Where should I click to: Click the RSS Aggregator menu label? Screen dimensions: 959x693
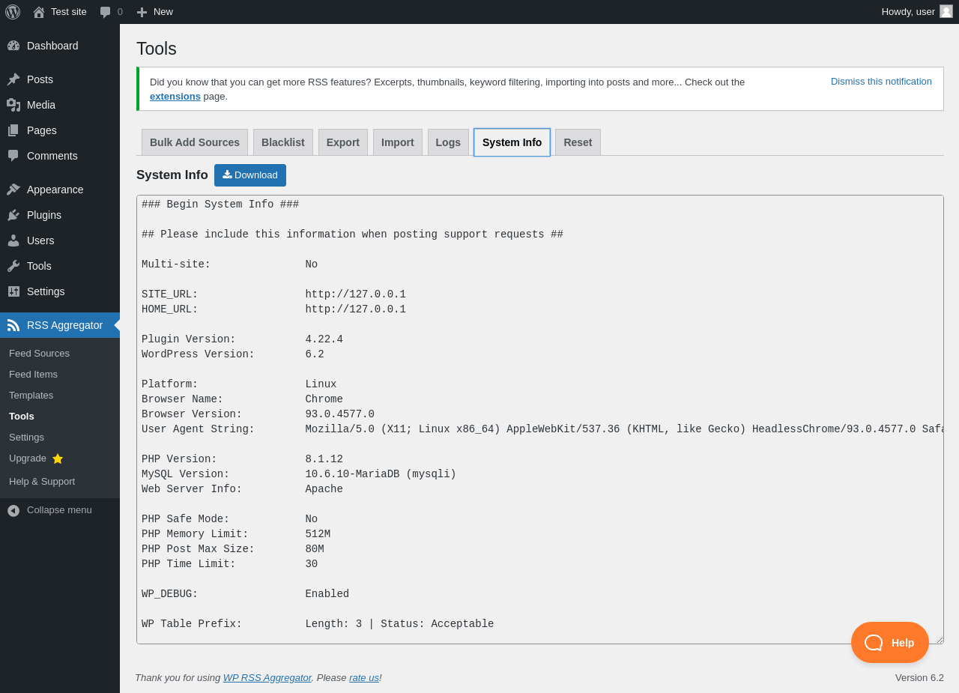tap(64, 325)
